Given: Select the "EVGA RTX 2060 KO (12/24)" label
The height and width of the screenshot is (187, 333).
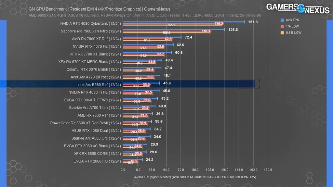Looking at the screenshot, I should 97,161.
